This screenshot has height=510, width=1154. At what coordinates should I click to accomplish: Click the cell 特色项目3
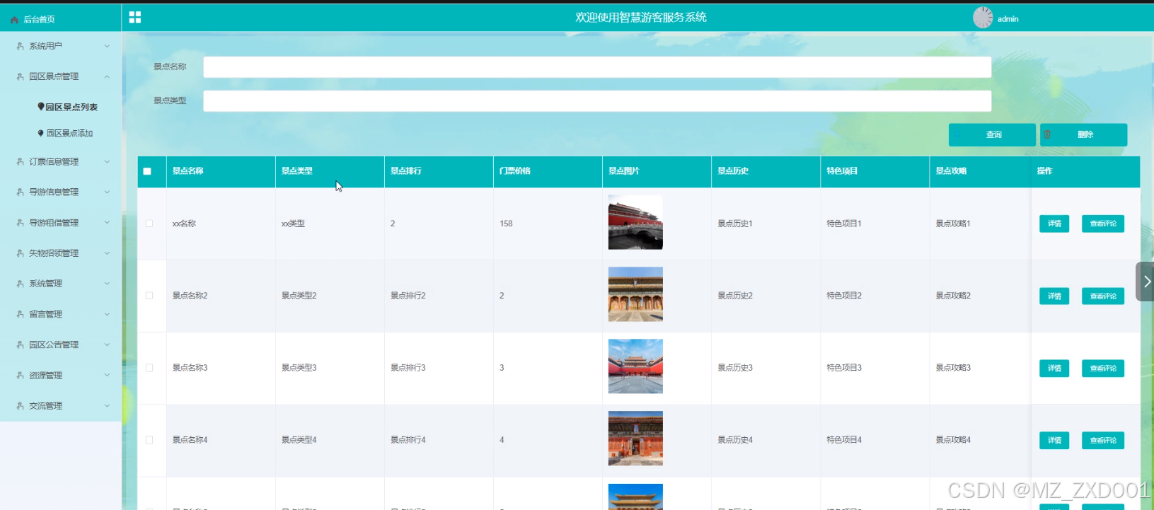tap(844, 368)
